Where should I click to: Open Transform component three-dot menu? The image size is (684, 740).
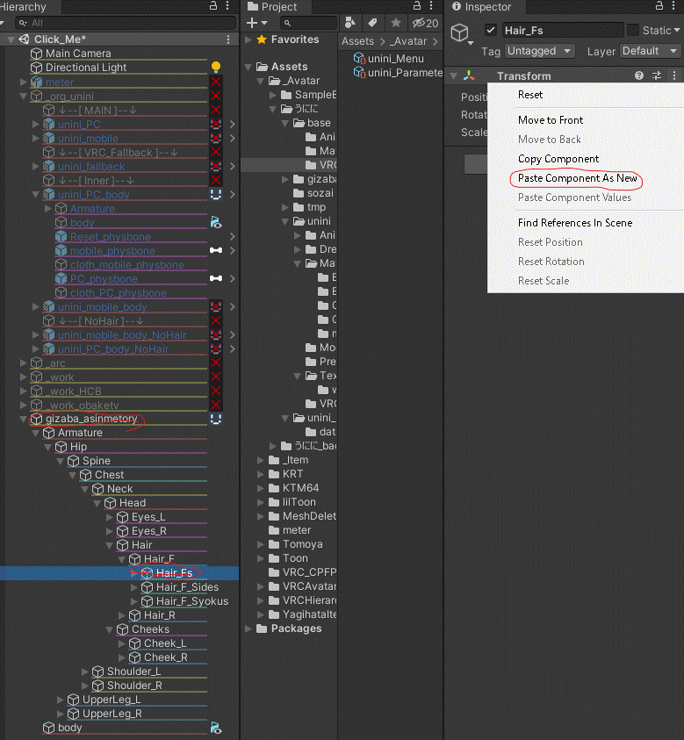[674, 75]
